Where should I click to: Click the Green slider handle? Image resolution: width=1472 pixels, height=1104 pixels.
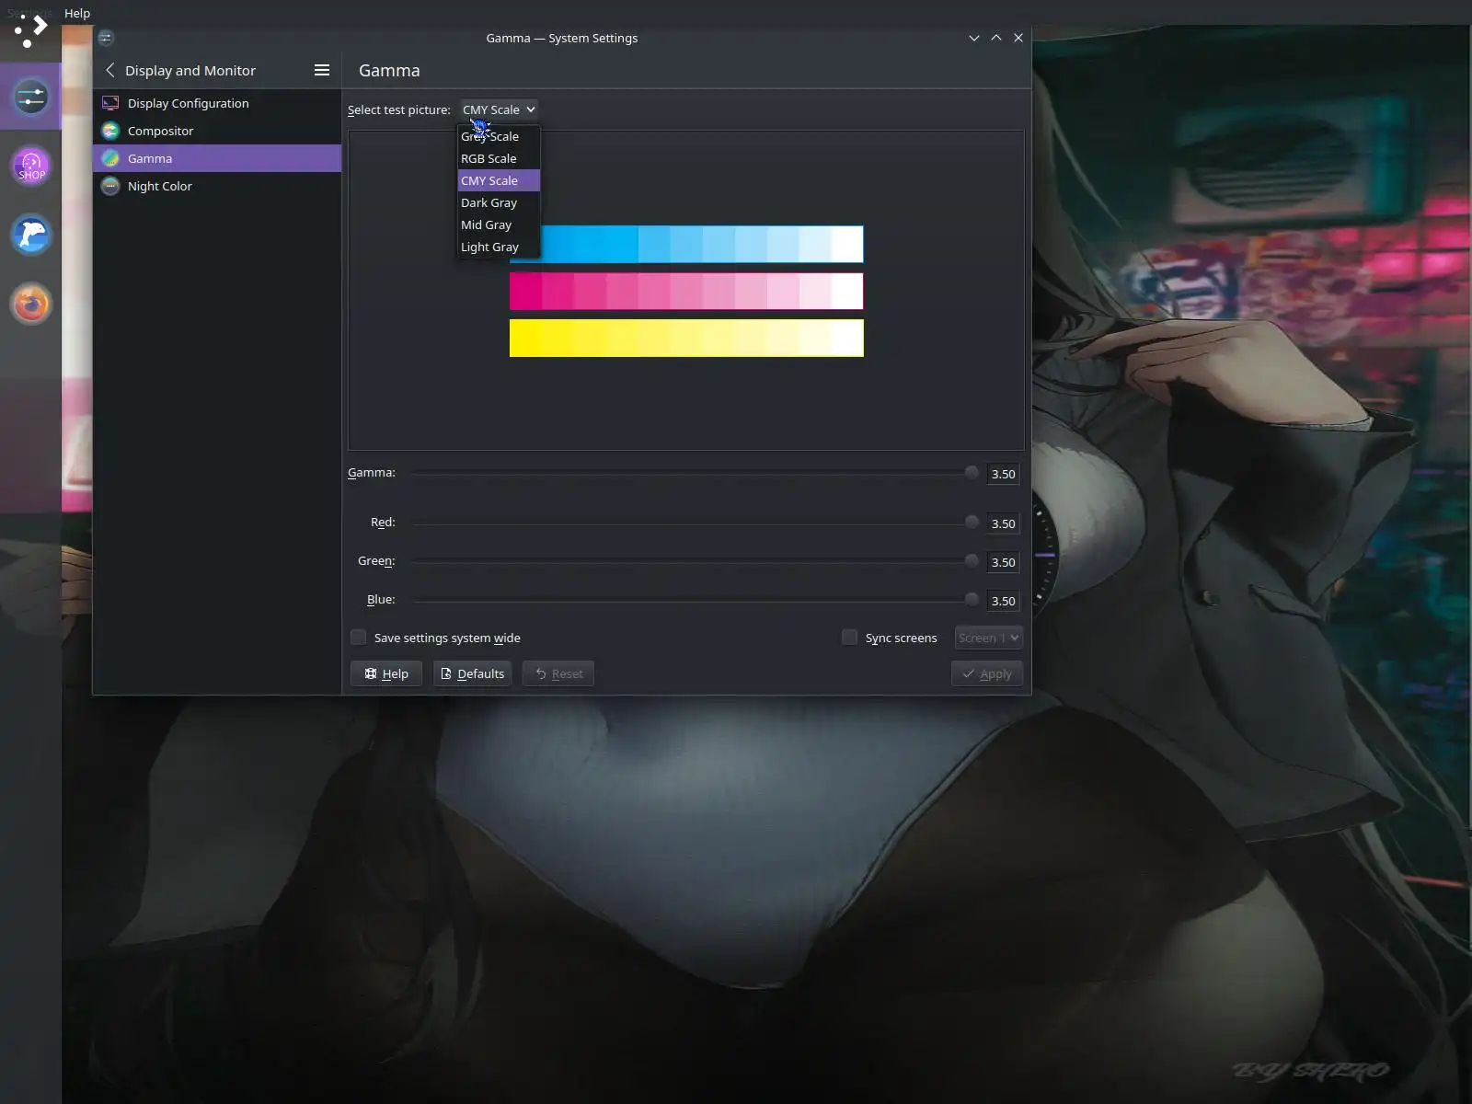(x=972, y=560)
